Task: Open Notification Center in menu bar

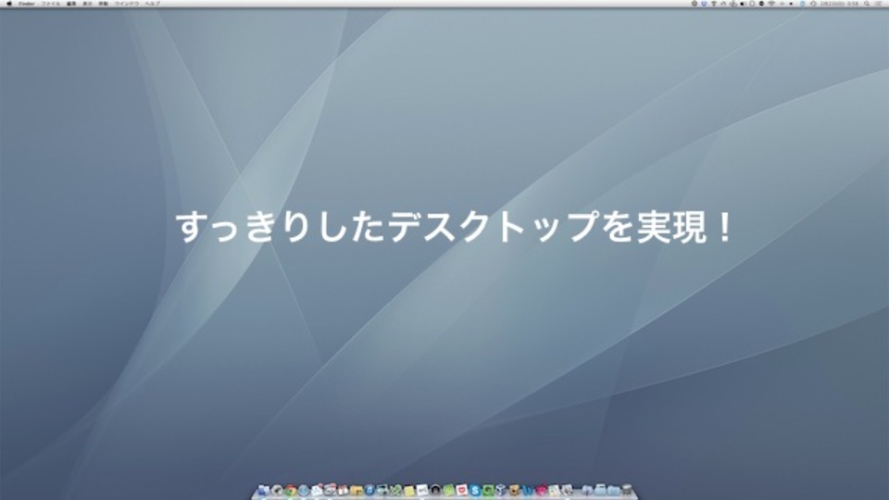Action: 879,4
